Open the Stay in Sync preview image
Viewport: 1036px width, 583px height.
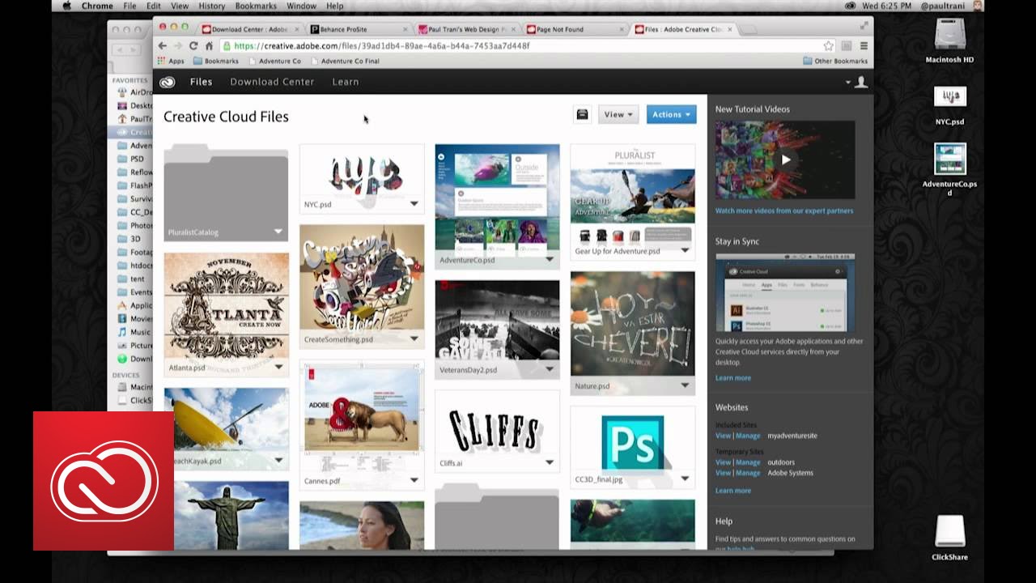coord(785,293)
